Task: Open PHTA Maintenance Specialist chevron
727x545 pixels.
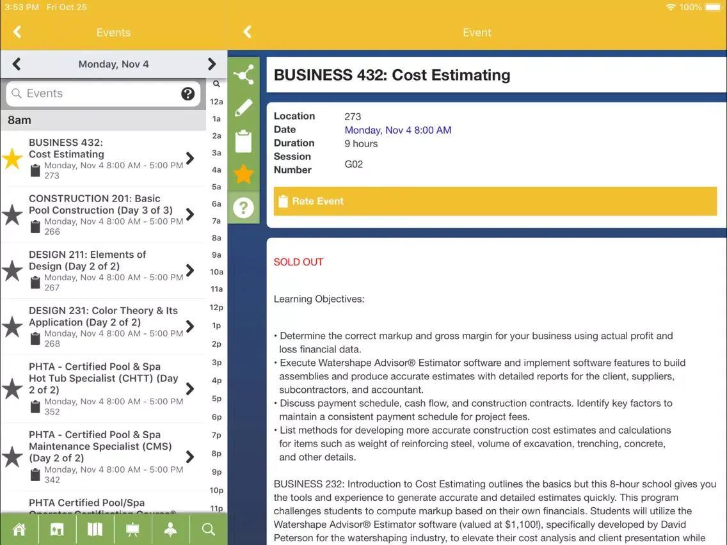Action: [x=190, y=457]
